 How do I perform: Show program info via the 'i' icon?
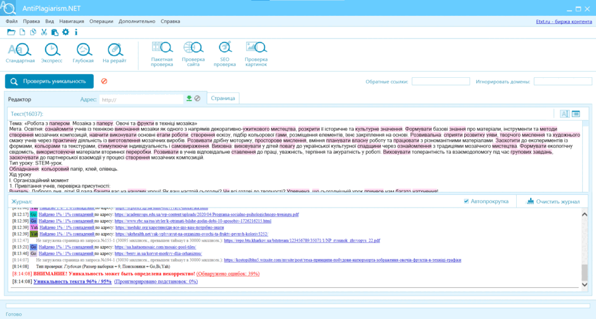76,32
